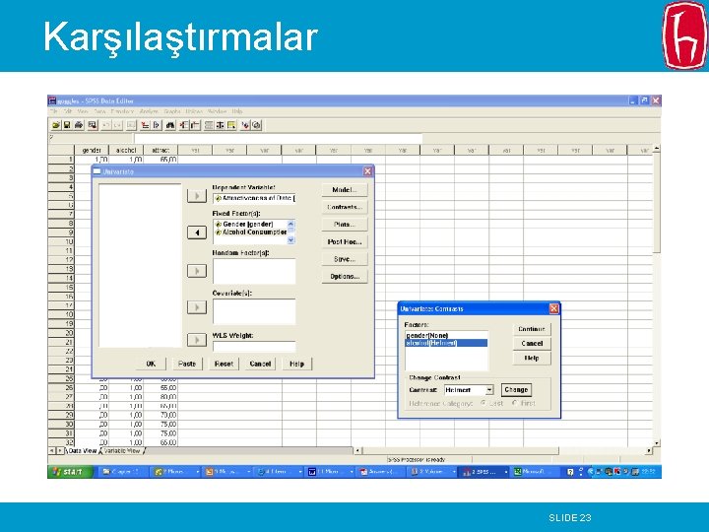Click OK in the Univariate dialog
Viewport: 709px width, 532px height.
coord(151,364)
